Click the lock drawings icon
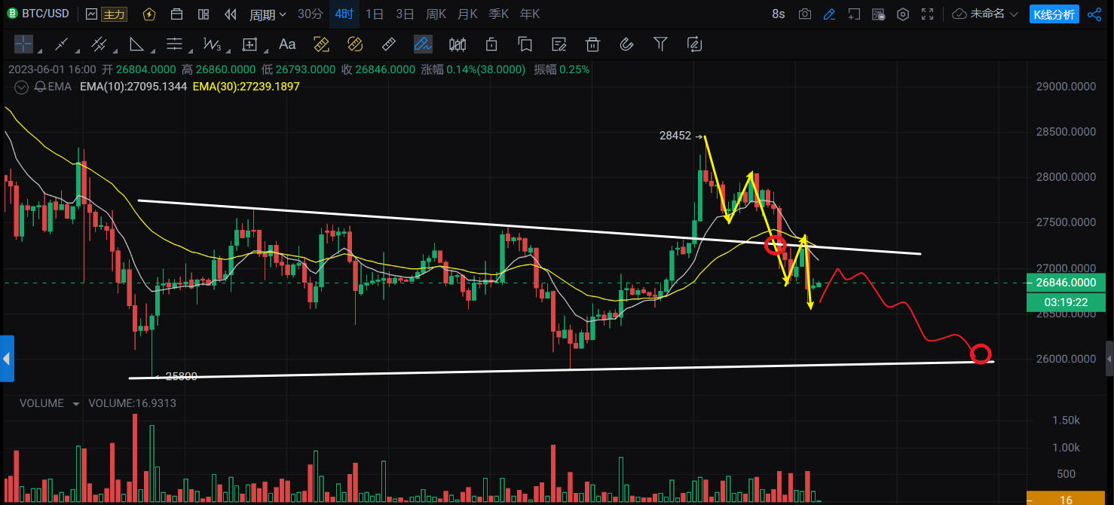This screenshot has height=505, width=1114. coord(491,44)
